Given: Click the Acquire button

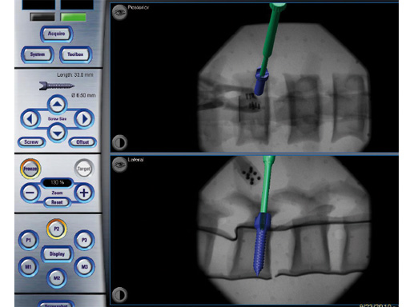Looking at the screenshot, I should [57, 34].
